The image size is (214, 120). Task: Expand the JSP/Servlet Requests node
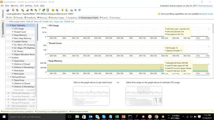(x=8, y=93)
